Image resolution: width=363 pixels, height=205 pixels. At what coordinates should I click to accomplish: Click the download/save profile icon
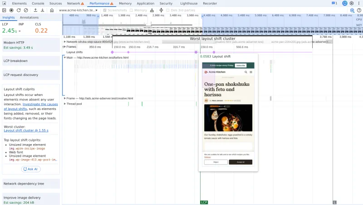(x=42, y=10)
